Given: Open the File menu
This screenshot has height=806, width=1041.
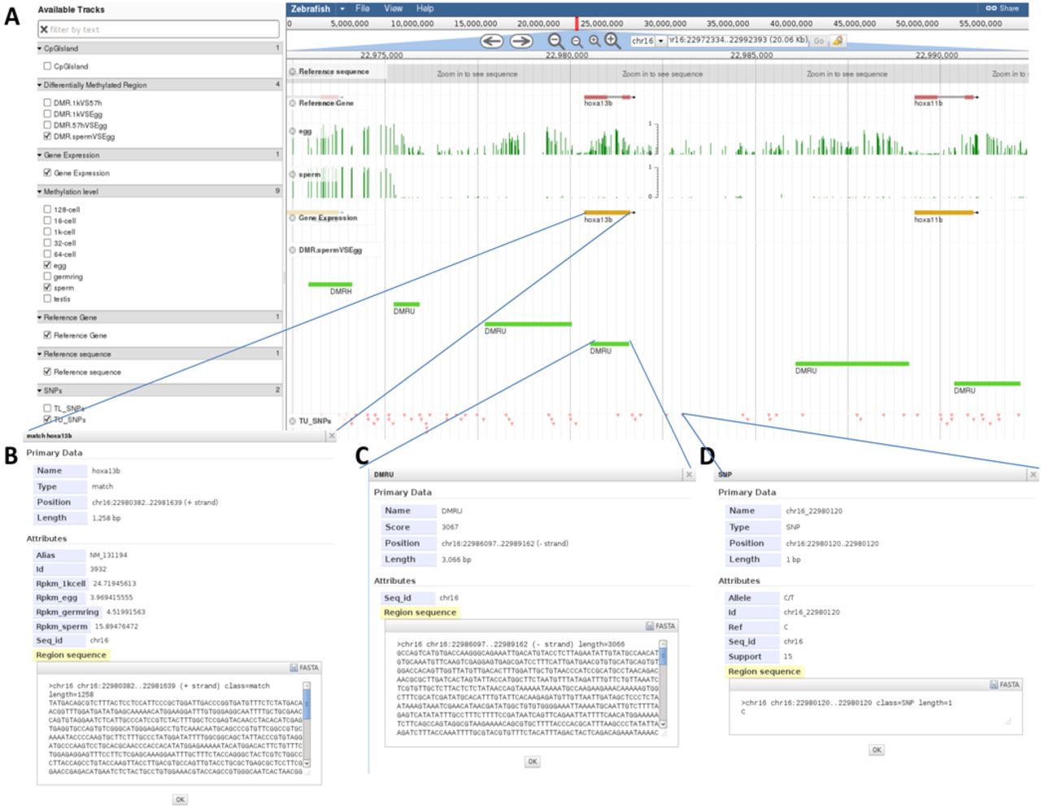Looking at the screenshot, I should pos(363,8).
